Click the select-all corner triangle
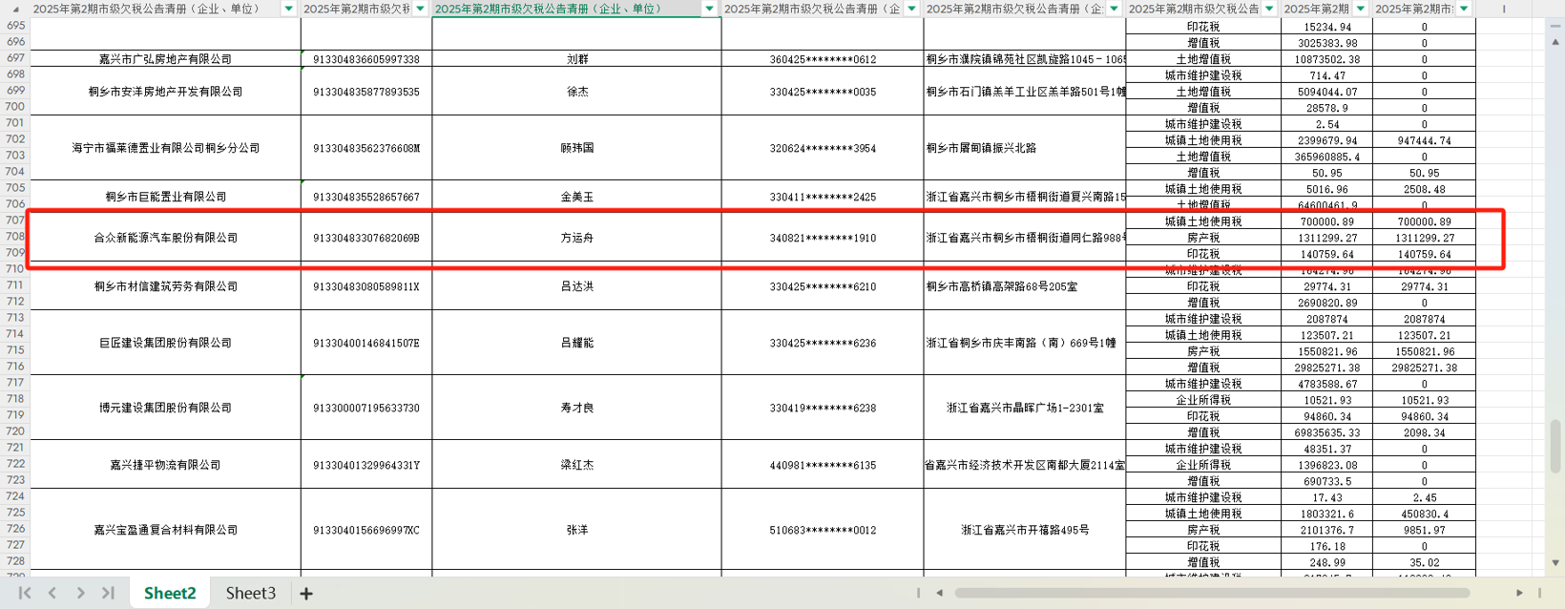Screen dimensions: 1565x609 click(15, 9)
